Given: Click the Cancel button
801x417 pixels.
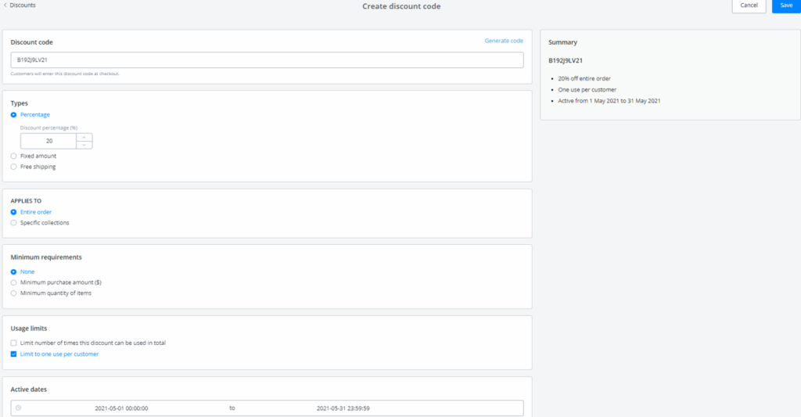Looking at the screenshot, I should point(749,5).
